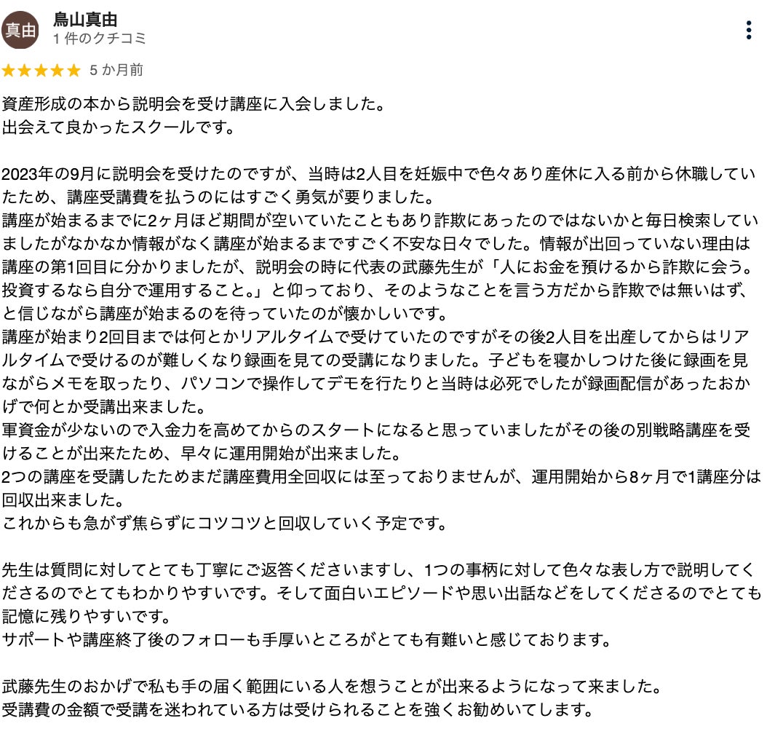
Task: Click the final line starting 受講費の金額で
Action: click(298, 709)
